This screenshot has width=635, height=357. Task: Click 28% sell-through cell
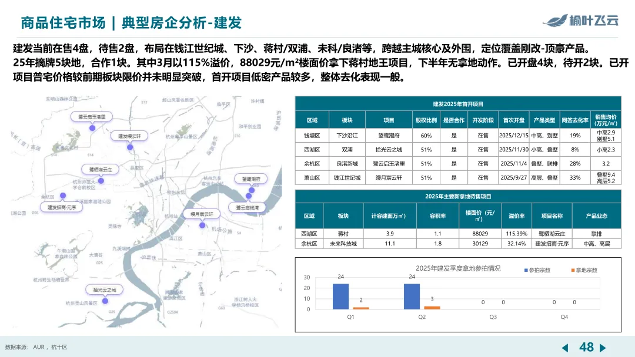point(575,164)
